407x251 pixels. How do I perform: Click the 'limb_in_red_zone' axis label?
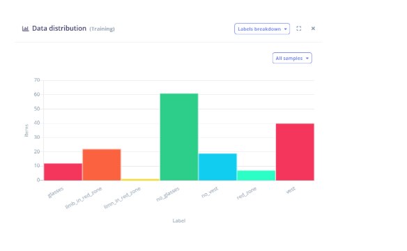click(84, 198)
